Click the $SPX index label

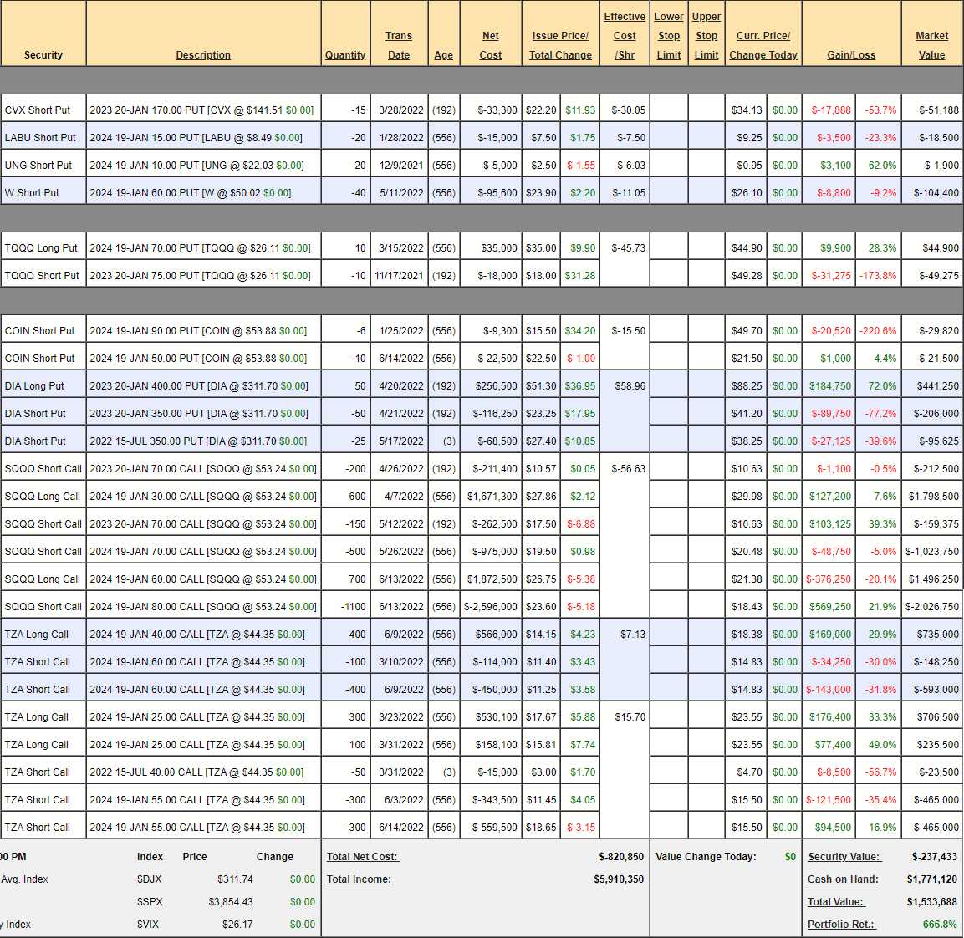150,902
